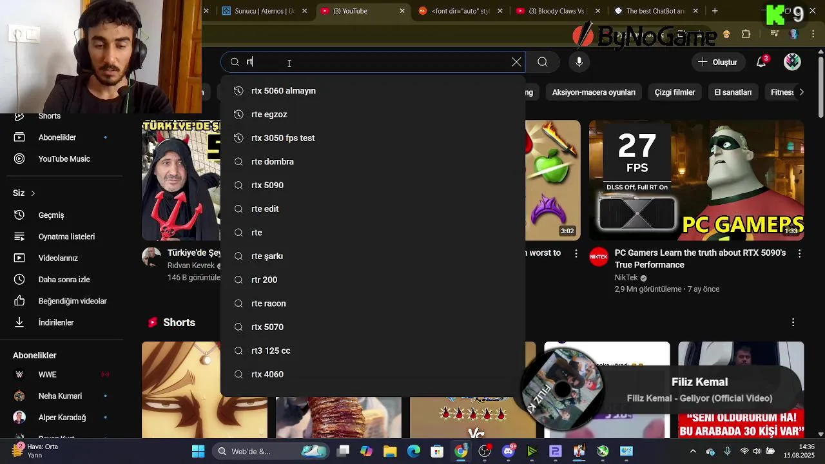
Task: Open Chrome three-dot menu
Action: click(x=813, y=34)
